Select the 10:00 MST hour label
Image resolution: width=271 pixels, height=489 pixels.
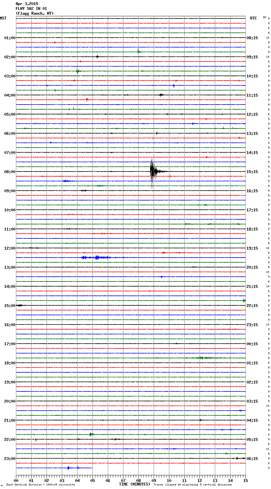pyautogui.click(x=10, y=210)
